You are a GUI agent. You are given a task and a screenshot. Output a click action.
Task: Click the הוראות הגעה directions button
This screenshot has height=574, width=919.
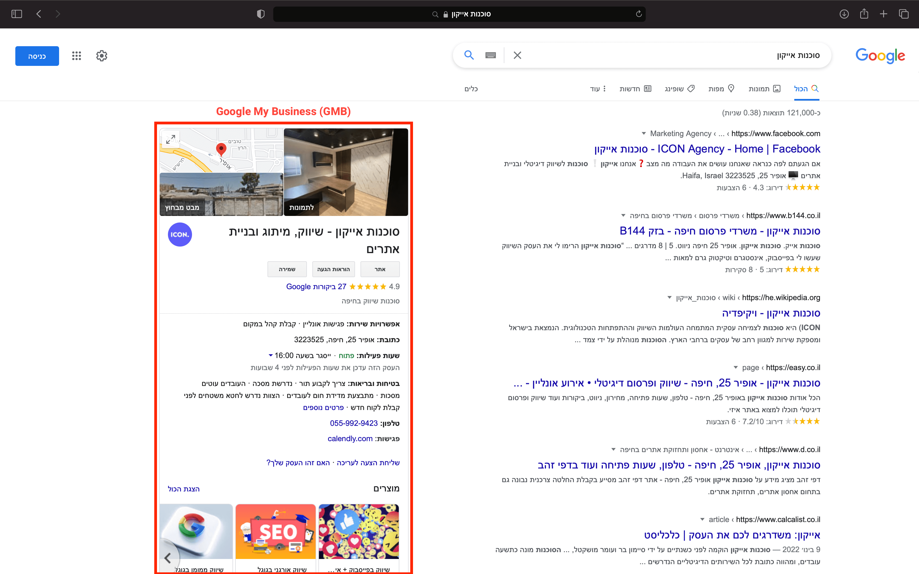click(333, 269)
